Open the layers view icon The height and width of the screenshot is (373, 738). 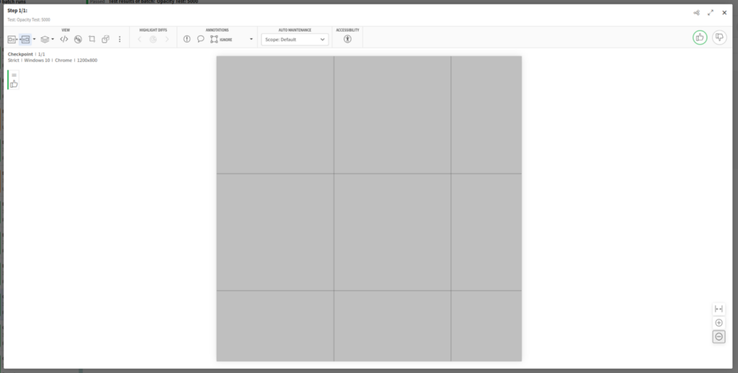45,39
